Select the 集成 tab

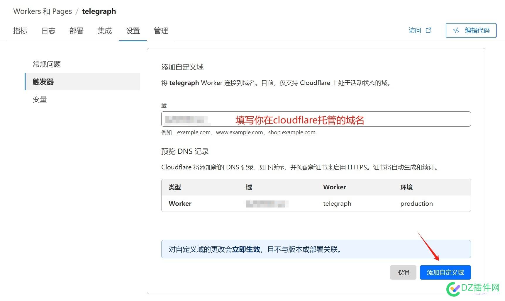[x=105, y=31]
